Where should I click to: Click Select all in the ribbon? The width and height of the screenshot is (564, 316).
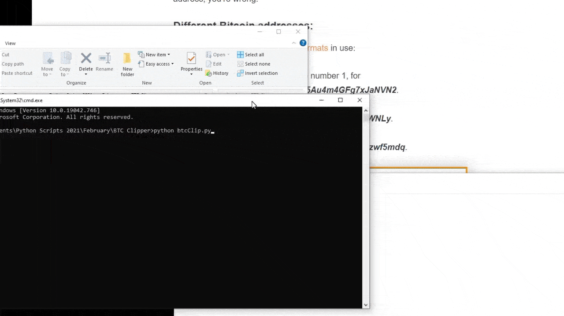click(250, 55)
